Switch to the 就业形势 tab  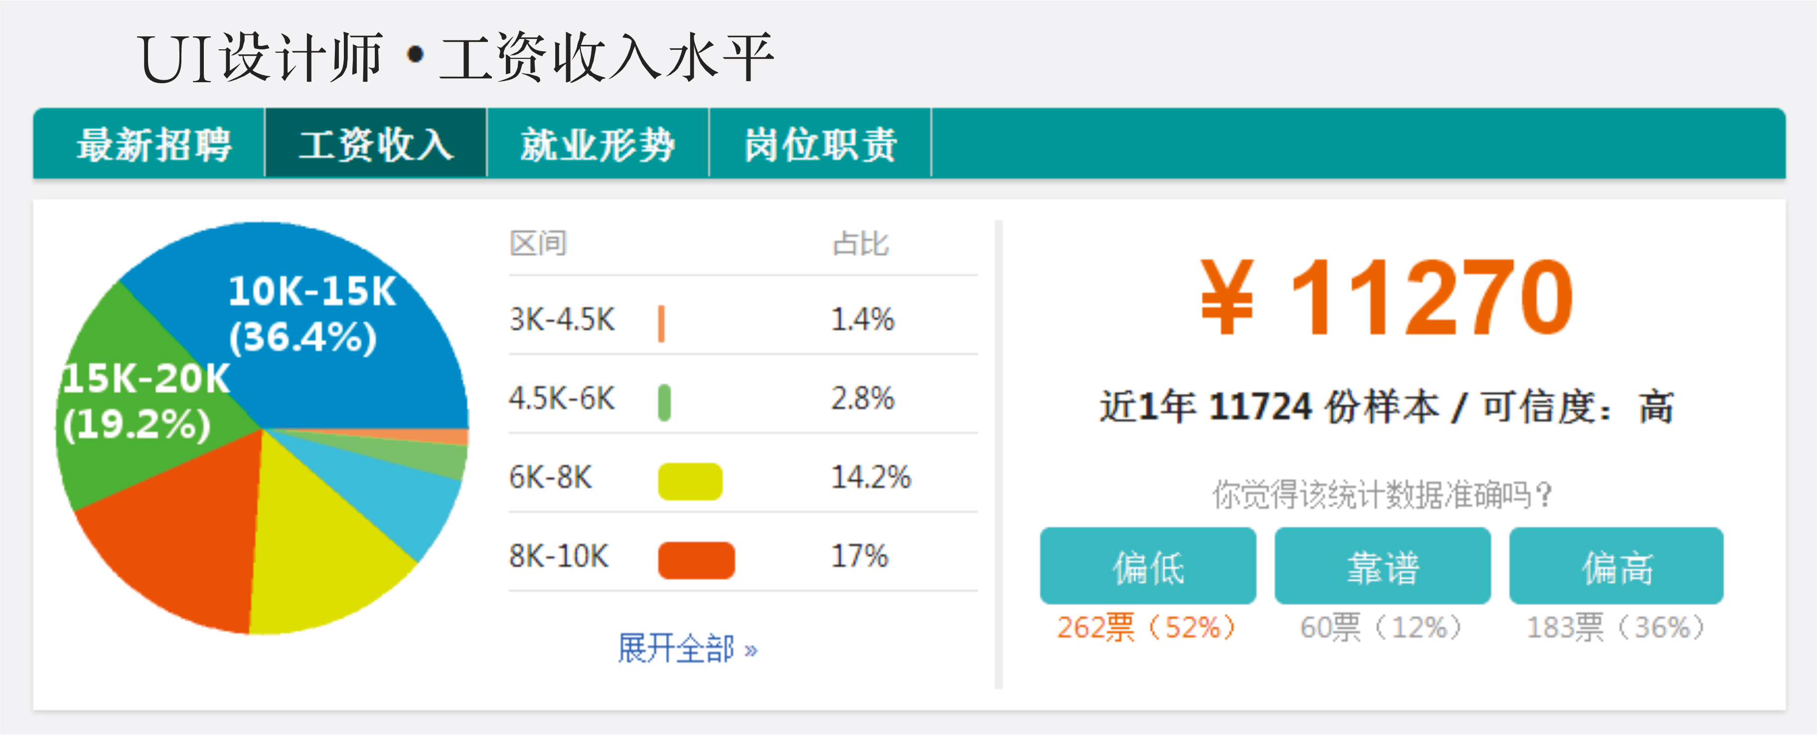[x=598, y=145]
